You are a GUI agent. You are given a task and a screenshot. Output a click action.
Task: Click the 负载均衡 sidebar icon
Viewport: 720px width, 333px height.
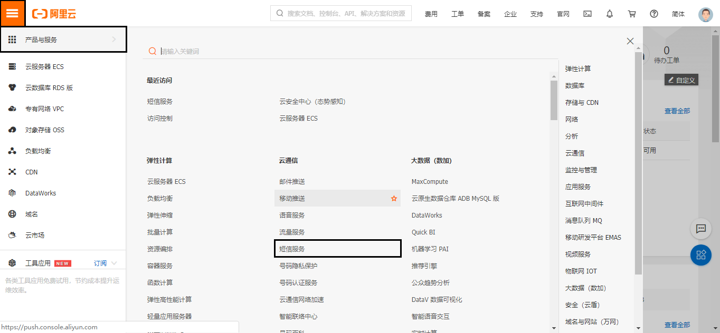[x=12, y=151]
